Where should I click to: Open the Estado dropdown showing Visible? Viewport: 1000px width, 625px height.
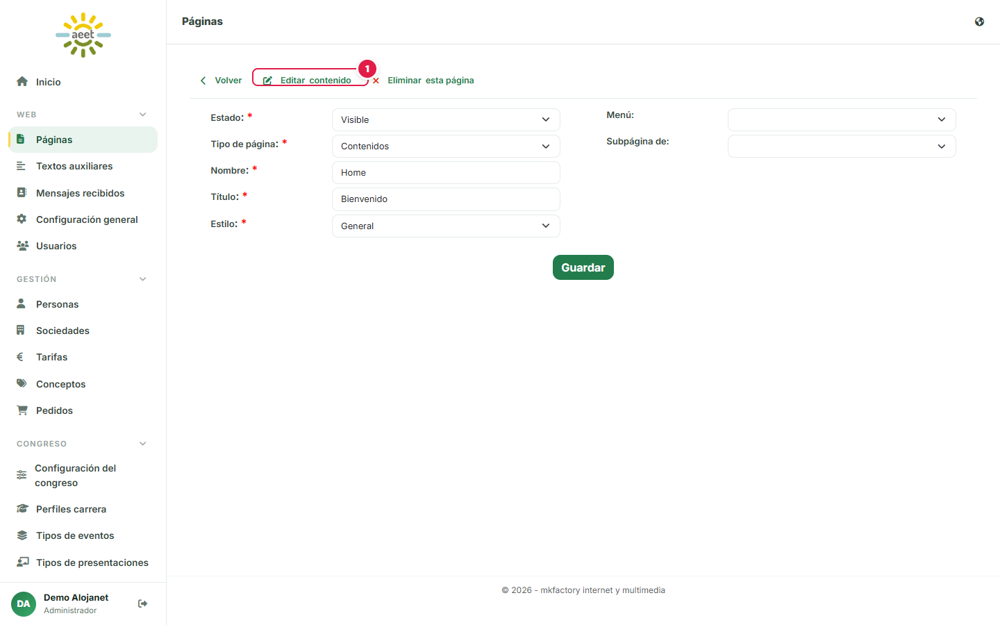[x=446, y=119]
